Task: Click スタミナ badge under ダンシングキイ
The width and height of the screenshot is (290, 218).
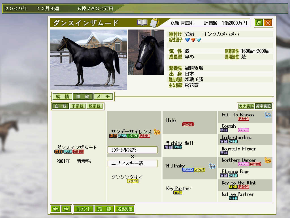Action: [x=133, y=181]
